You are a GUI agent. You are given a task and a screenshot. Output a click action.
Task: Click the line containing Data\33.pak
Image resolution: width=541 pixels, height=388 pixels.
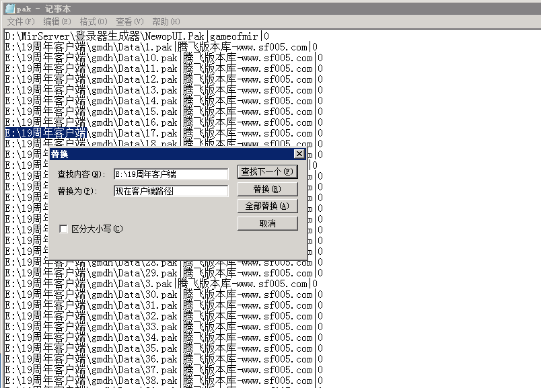pos(164,327)
